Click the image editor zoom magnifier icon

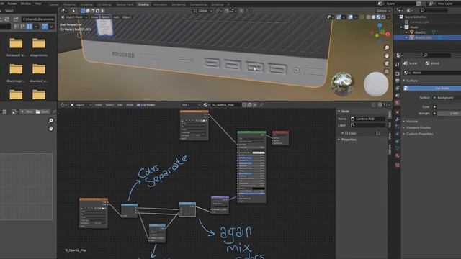[50, 121]
